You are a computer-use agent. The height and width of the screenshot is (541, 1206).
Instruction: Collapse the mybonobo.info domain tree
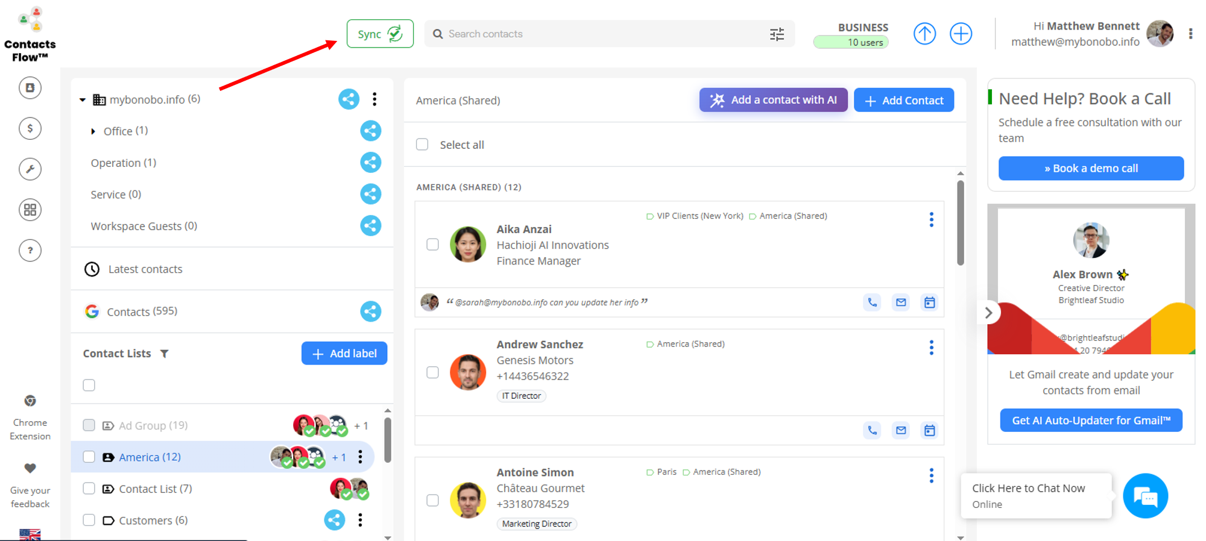click(83, 99)
